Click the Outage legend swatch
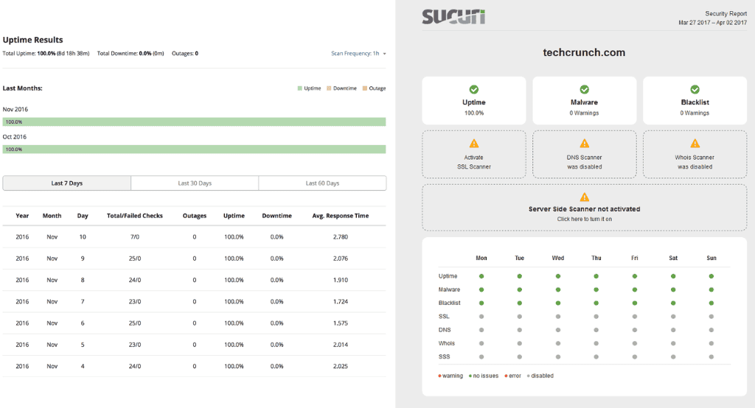Image resolution: width=755 pixels, height=408 pixels. tap(364, 88)
